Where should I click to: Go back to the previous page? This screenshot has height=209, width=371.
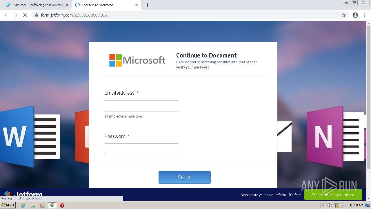(6, 15)
